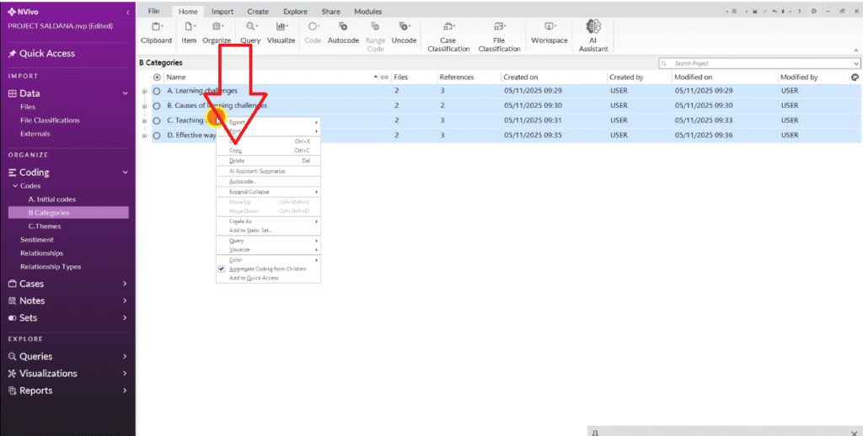863x436 pixels.
Task: Expand the A. Learning challenges tree node
Action: point(144,91)
